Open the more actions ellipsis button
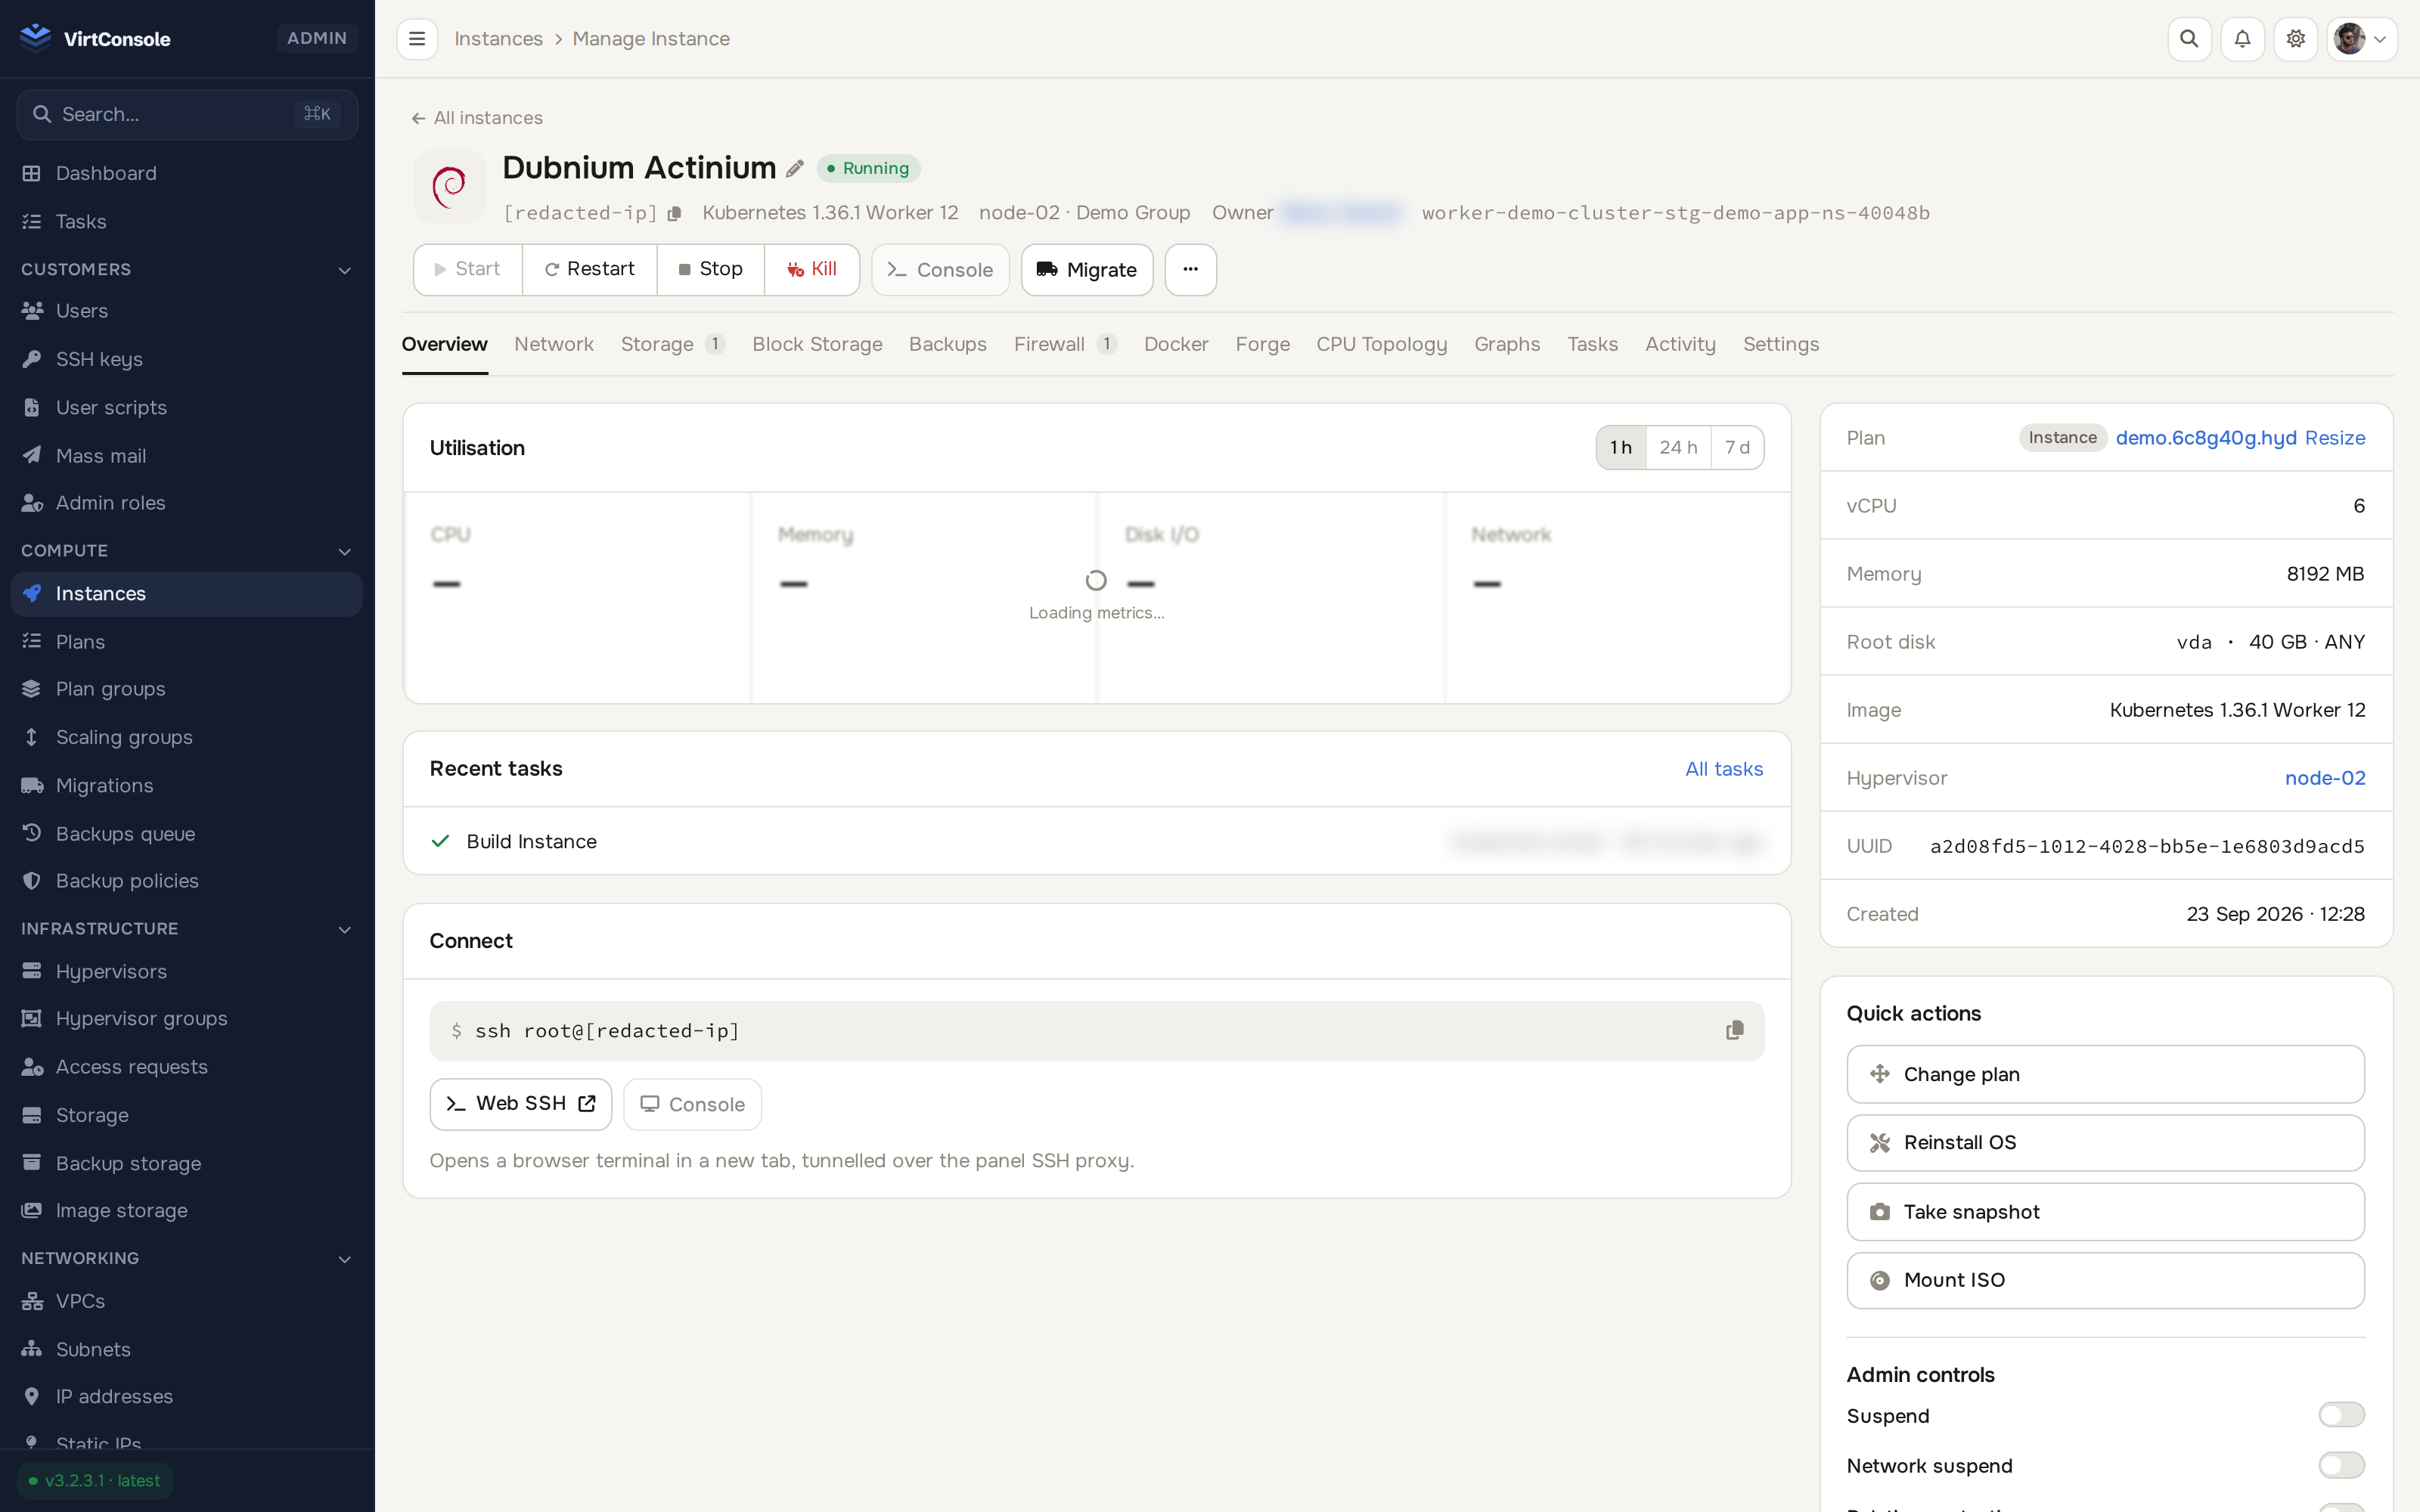 pyautogui.click(x=1190, y=269)
